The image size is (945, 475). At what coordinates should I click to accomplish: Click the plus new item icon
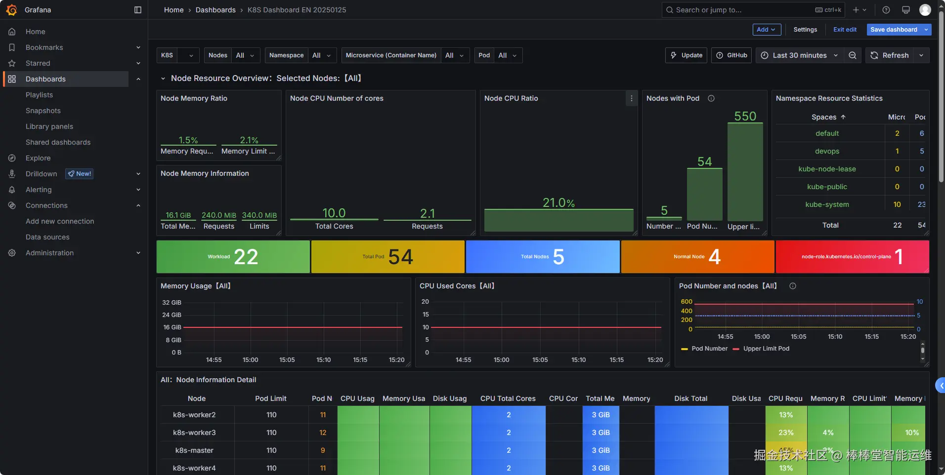pyautogui.click(x=859, y=10)
